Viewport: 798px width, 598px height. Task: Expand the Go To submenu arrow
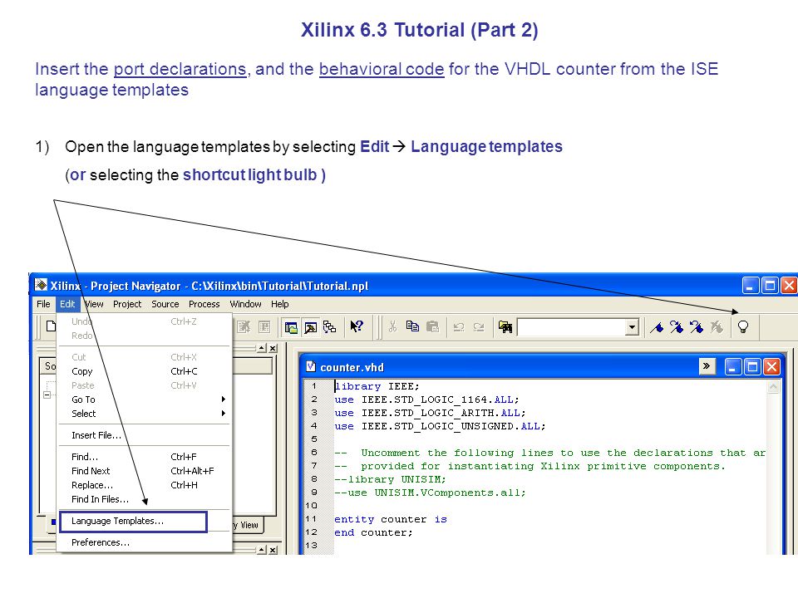223,399
